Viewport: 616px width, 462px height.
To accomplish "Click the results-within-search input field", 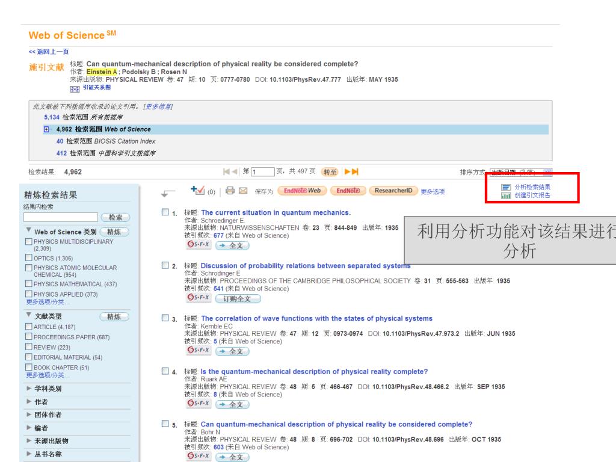I will (x=61, y=217).
